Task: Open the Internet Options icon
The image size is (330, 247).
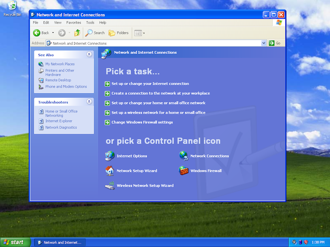Action: click(x=110, y=156)
